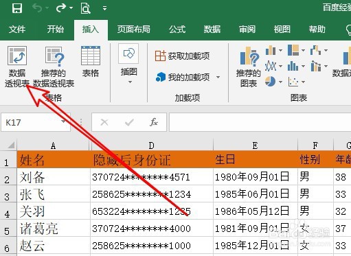Click cell 1985年12月01日

click(256, 246)
